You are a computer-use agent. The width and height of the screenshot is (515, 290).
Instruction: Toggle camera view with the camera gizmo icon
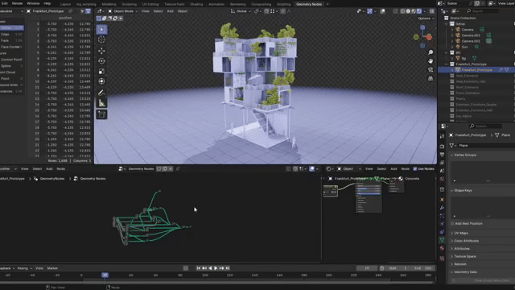tap(431, 70)
